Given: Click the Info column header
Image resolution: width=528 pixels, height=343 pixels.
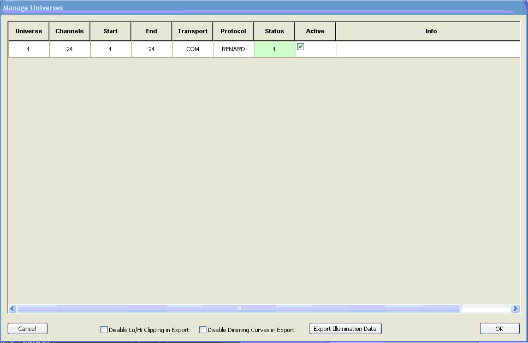Looking at the screenshot, I should click(428, 31).
